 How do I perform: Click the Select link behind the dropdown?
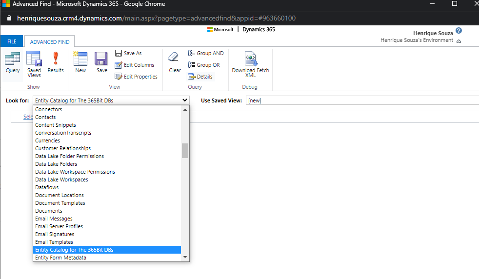coord(28,117)
